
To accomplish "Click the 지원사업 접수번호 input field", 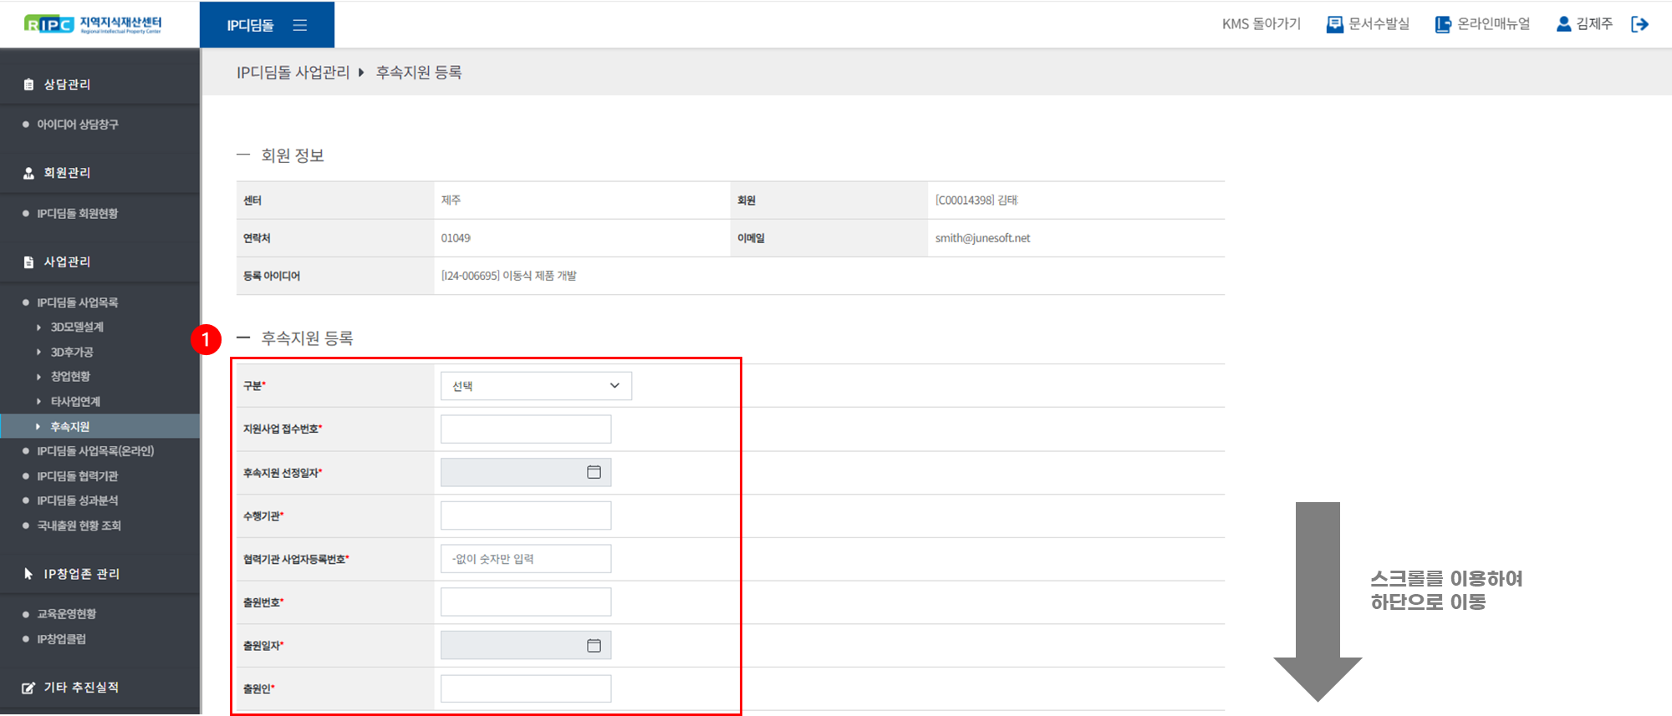I will (526, 429).
